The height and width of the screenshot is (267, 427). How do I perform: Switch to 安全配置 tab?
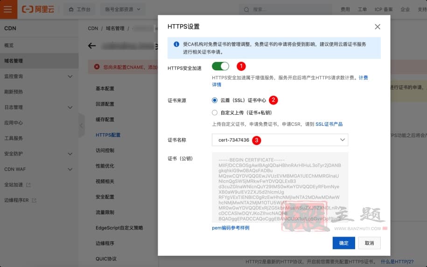click(105, 197)
